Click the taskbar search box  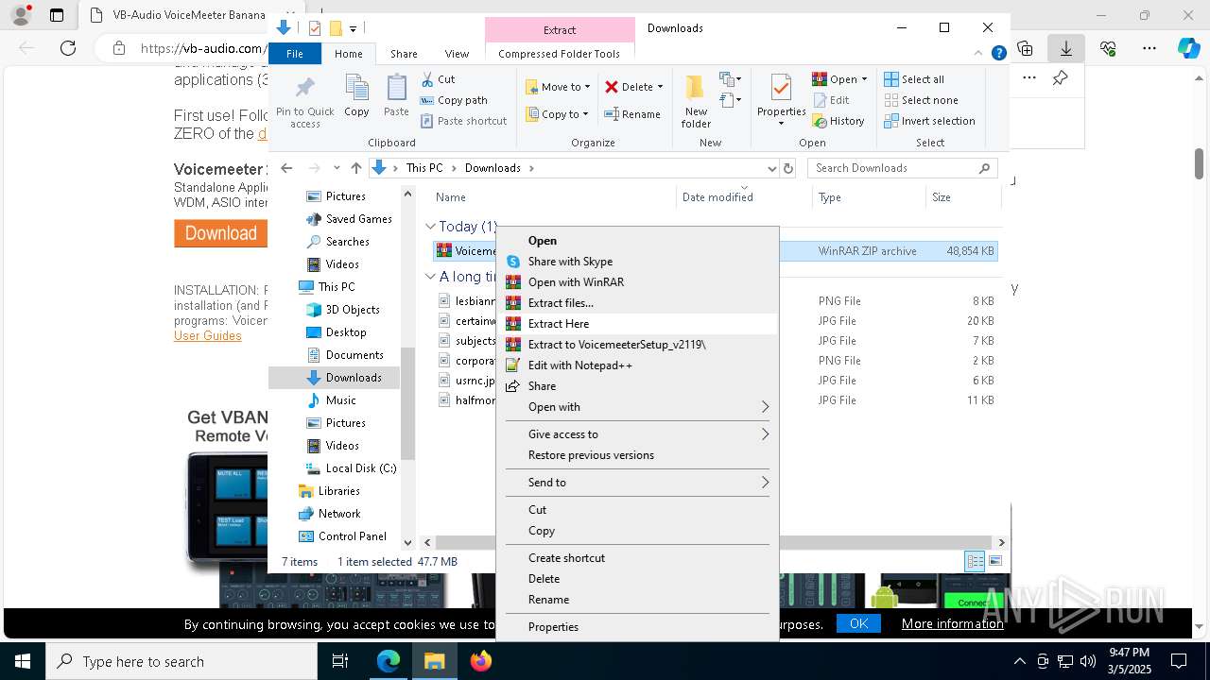pos(181,661)
